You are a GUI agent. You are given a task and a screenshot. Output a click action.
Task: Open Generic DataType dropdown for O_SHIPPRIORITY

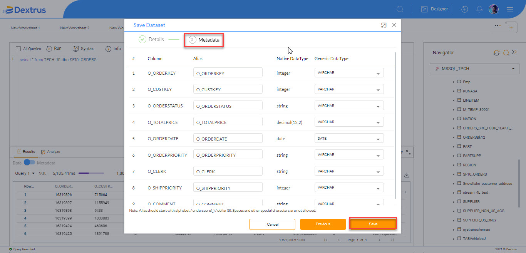[349, 187]
